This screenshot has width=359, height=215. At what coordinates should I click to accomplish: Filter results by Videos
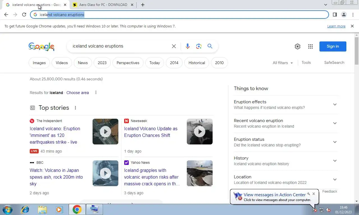point(62,63)
